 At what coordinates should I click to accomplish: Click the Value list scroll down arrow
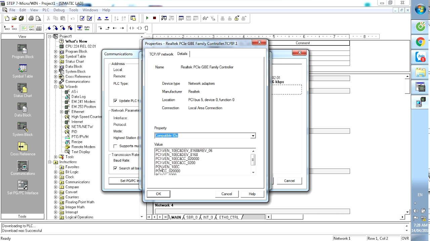tap(253, 172)
